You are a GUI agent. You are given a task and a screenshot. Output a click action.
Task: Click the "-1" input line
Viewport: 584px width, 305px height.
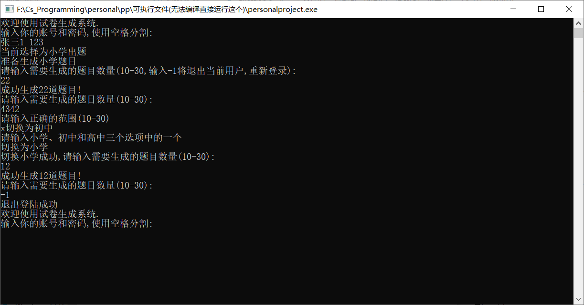click(x=5, y=195)
